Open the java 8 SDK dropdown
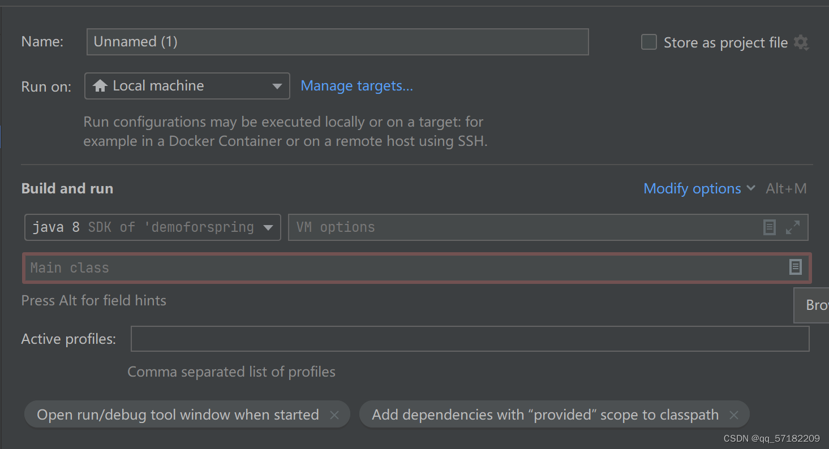 click(267, 227)
